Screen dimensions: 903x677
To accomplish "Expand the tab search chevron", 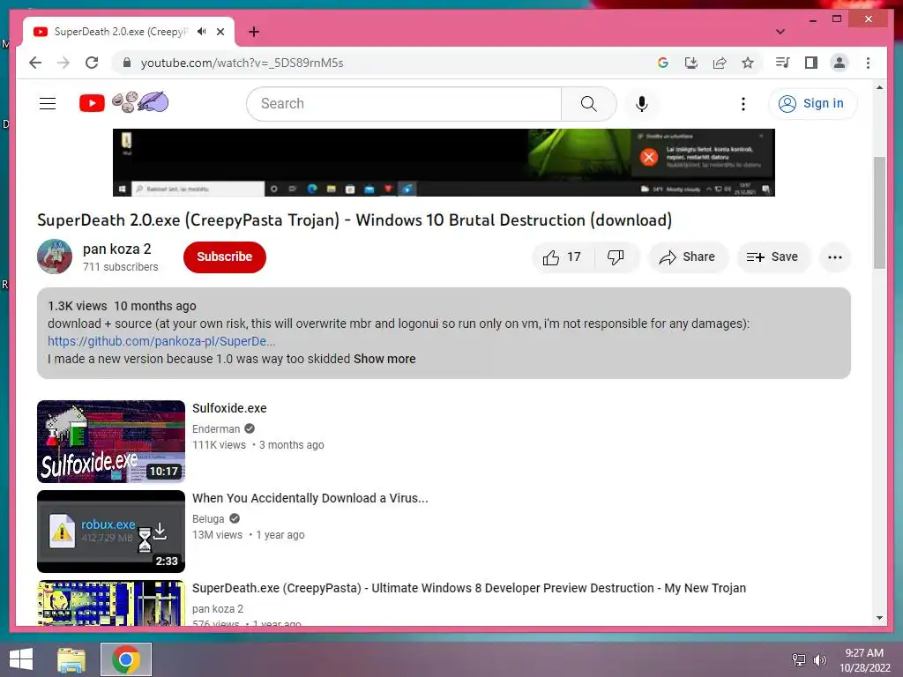I will pos(780,32).
